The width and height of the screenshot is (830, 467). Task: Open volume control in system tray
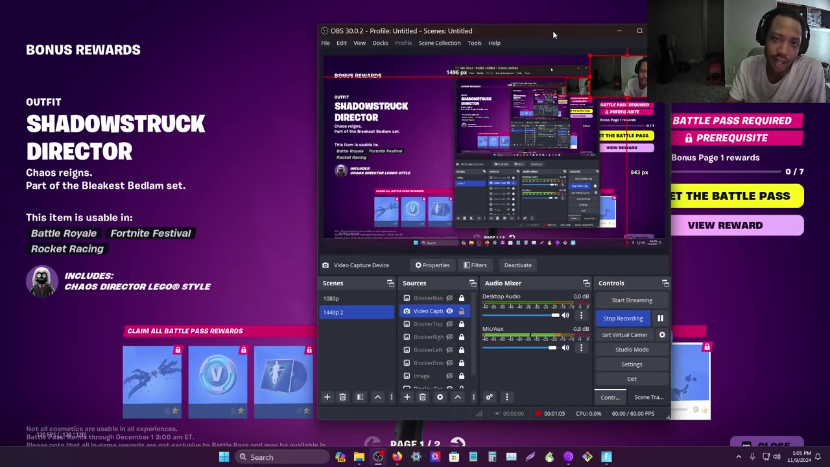point(777,457)
